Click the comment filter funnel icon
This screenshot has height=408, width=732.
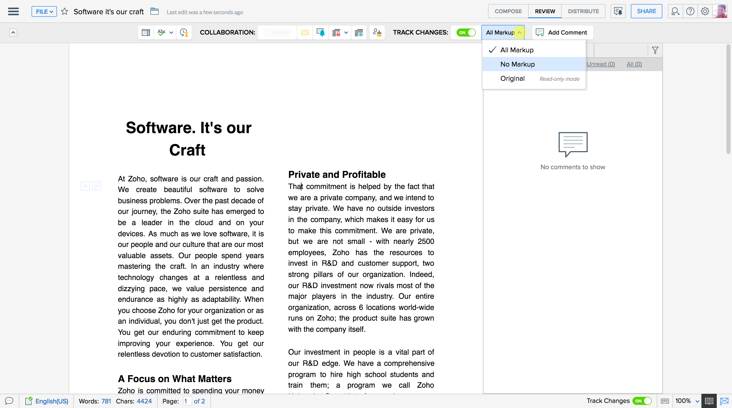(x=655, y=50)
